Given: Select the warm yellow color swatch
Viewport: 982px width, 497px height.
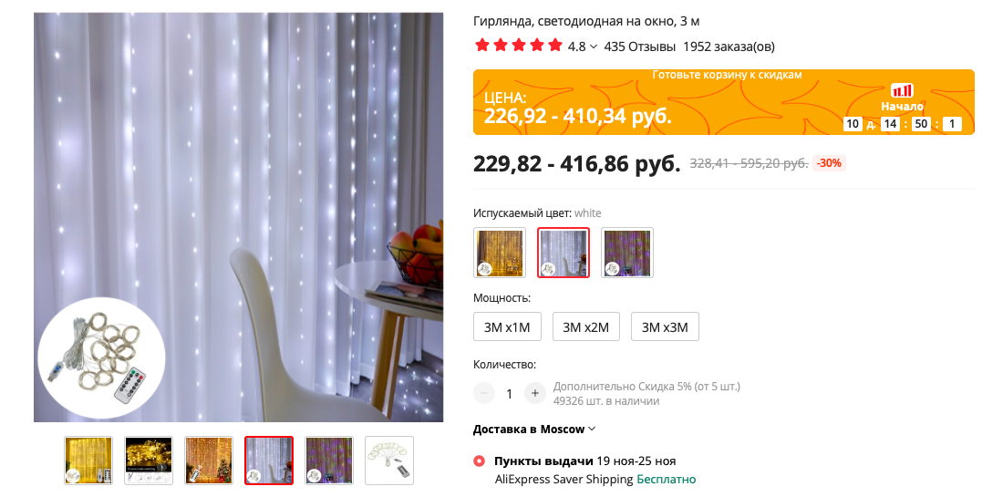Looking at the screenshot, I should click(500, 253).
